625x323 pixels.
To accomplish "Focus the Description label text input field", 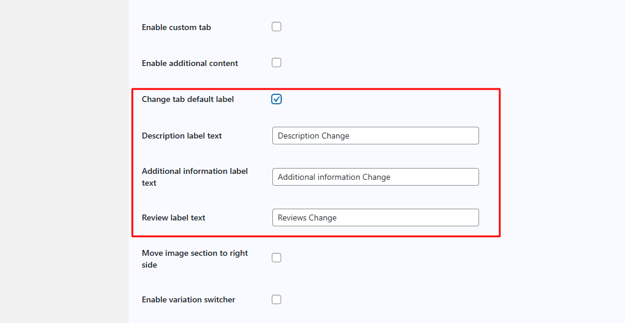I will [x=375, y=136].
